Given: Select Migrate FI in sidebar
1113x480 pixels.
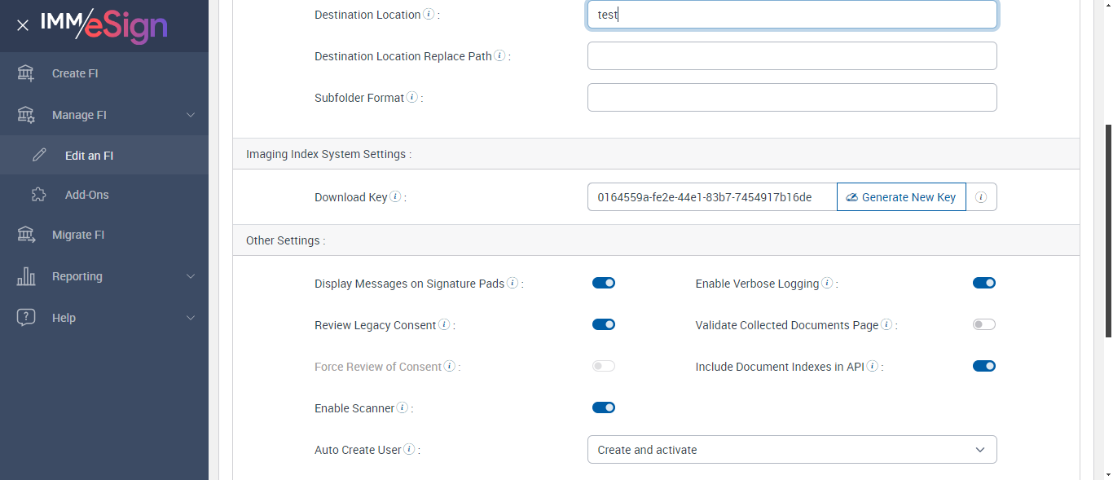Looking at the screenshot, I should tap(78, 235).
